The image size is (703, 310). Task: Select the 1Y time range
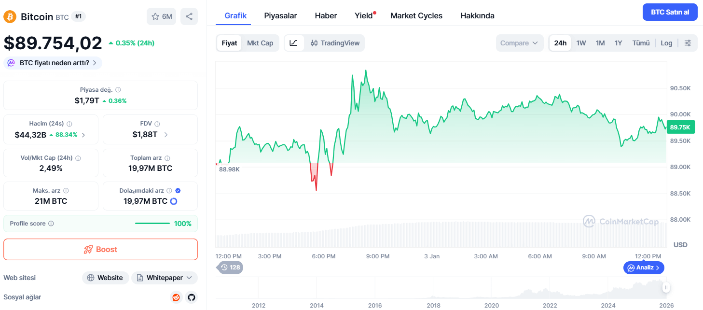pyautogui.click(x=618, y=43)
